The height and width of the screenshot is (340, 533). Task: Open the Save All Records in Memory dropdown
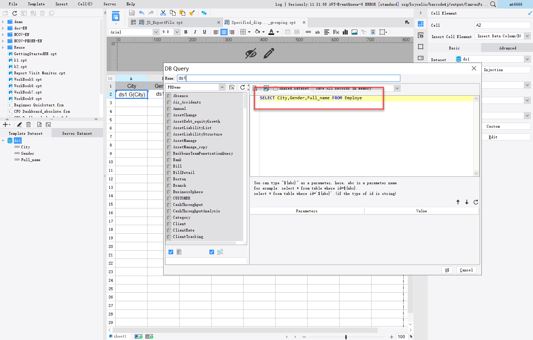[x=397, y=88]
